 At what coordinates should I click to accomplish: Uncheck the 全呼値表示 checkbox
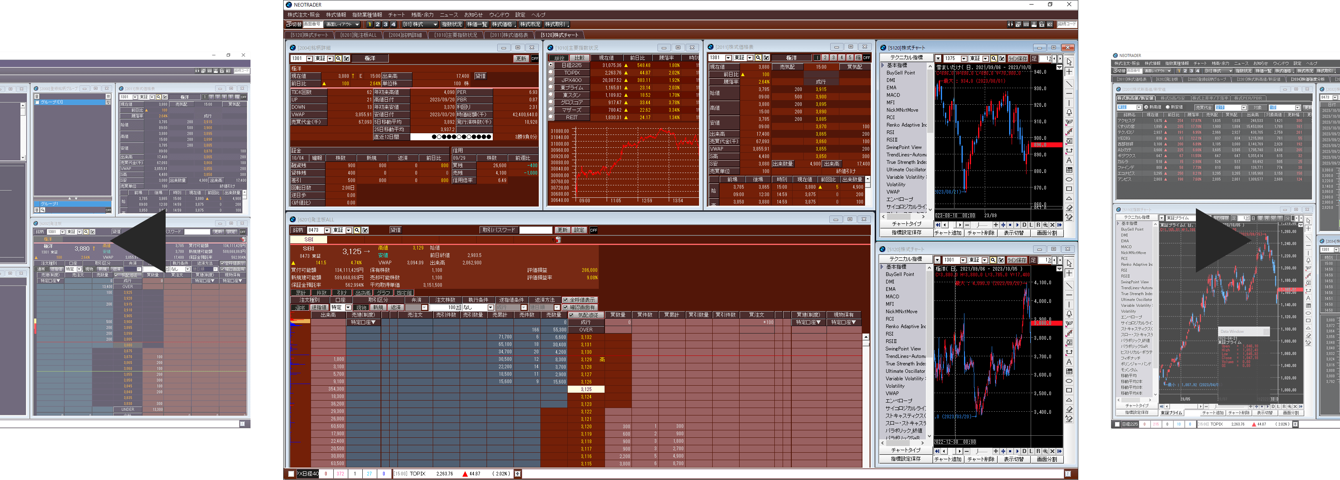566,300
